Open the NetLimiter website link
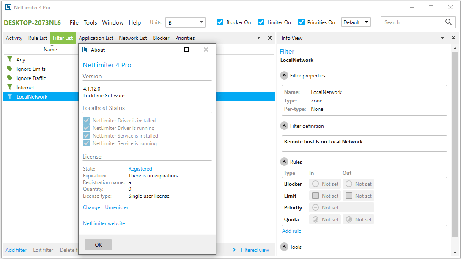 pyautogui.click(x=104, y=223)
